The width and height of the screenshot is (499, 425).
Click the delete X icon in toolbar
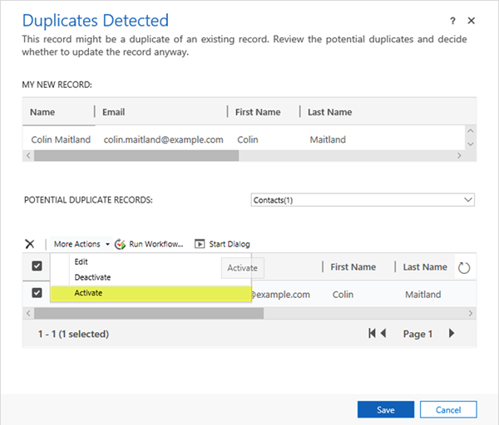coord(30,244)
